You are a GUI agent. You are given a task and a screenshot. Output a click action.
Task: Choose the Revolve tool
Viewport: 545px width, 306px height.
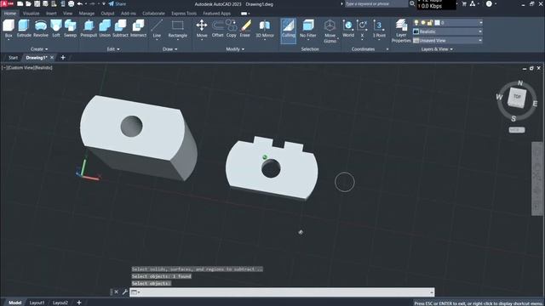coord(41,28)
